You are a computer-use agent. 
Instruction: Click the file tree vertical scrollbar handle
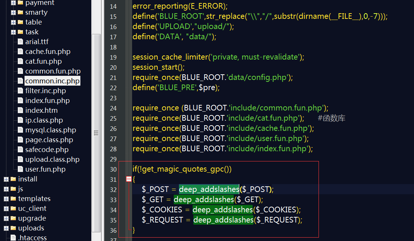[96, 133]
